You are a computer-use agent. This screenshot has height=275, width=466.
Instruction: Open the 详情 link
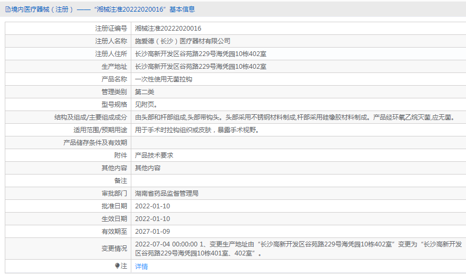pyautogui.click(x=141, y=267)
